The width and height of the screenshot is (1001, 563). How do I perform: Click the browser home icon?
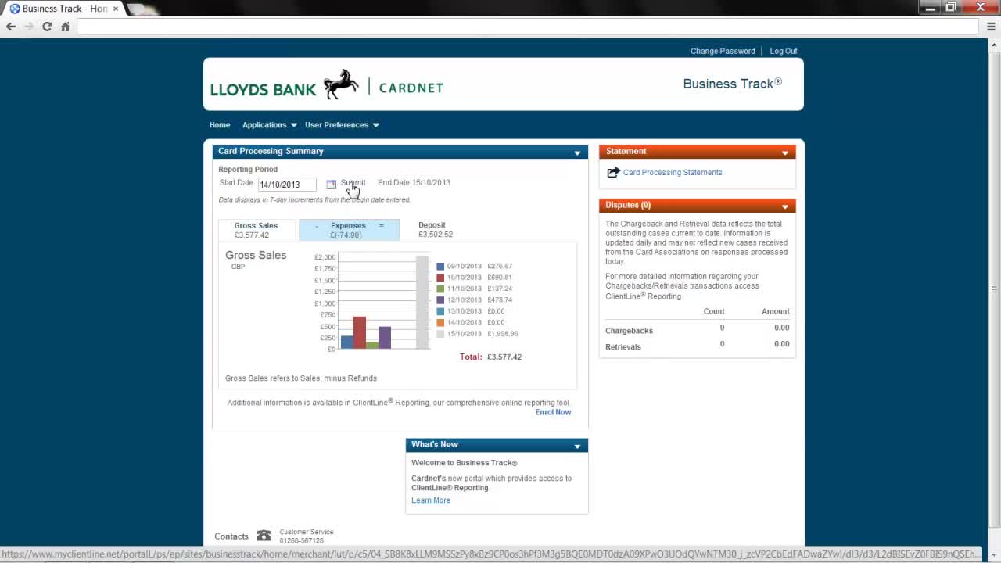(x=66, y=27)
